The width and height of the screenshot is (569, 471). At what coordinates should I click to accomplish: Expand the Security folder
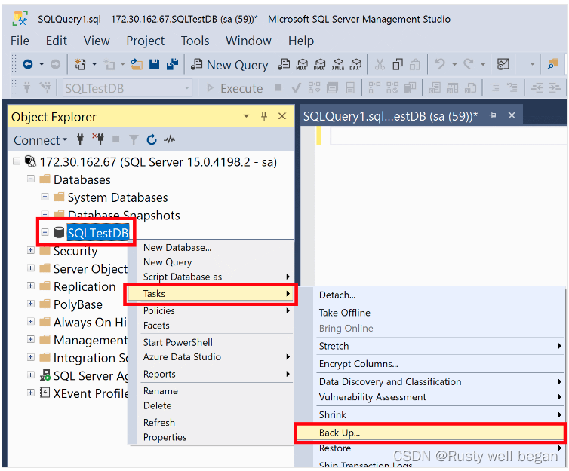click(31, 250)
